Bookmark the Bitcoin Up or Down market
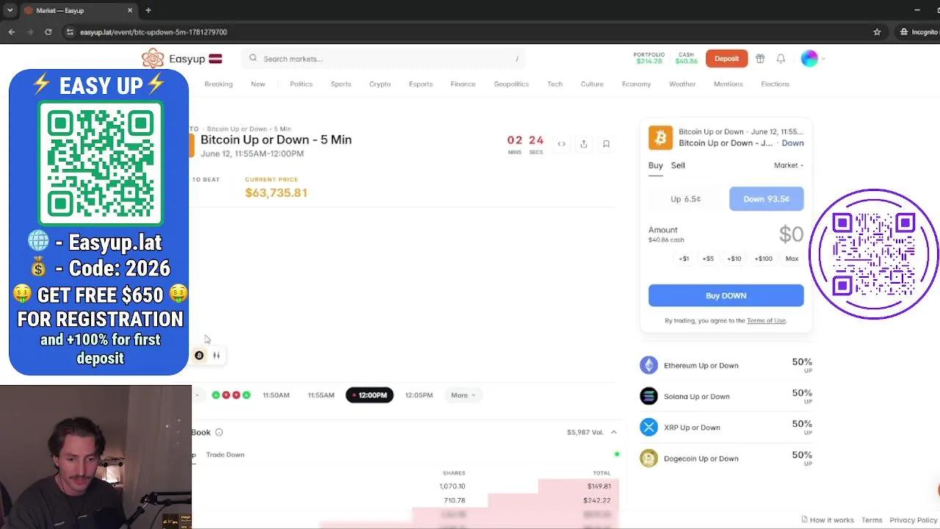Image resolution: width=940 pixels, height=529 pixels. [x=606, y=144]
